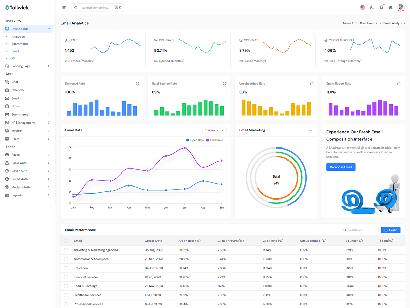
Task: Open the Email Marketing three-dot menu
Action: coord(310,130)
